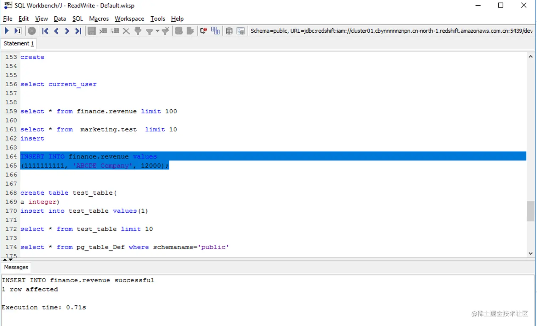537x326 pixels.
Task: Click the Delete row X icon
Action: tap(126, 31)
